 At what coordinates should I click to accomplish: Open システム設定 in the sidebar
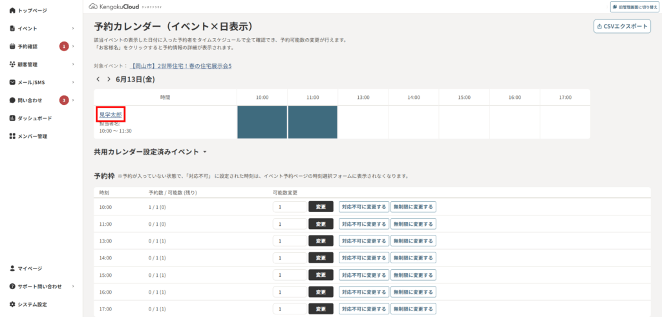coord(32,304)
